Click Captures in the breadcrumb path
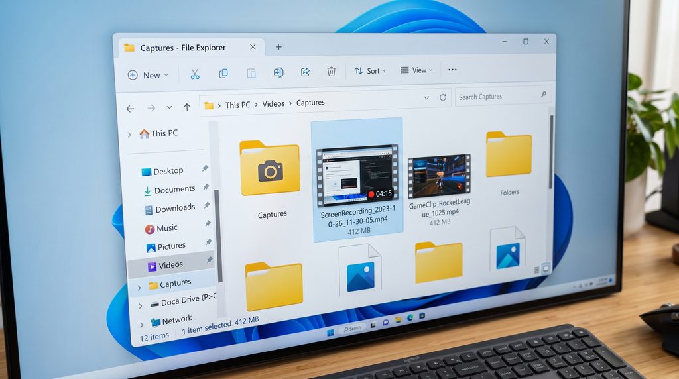This screenshot has width=679, height=379. (310, 103)
